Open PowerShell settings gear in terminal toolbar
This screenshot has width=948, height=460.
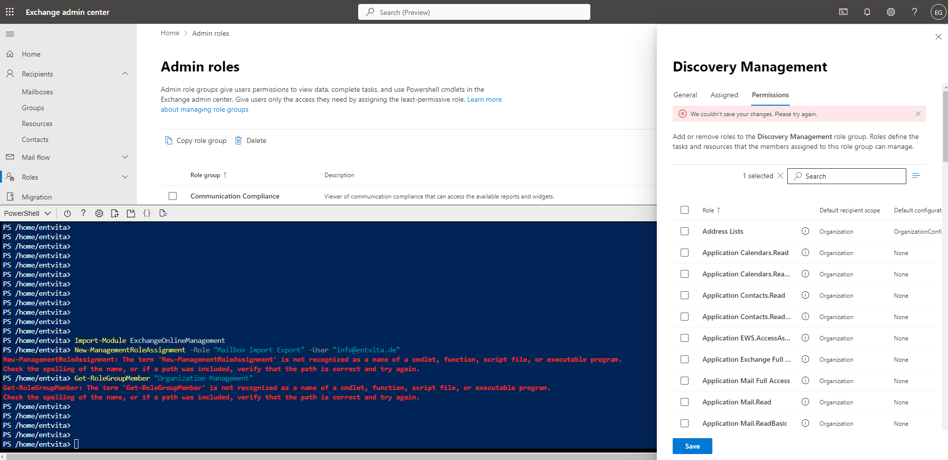(x=99, y=213)
